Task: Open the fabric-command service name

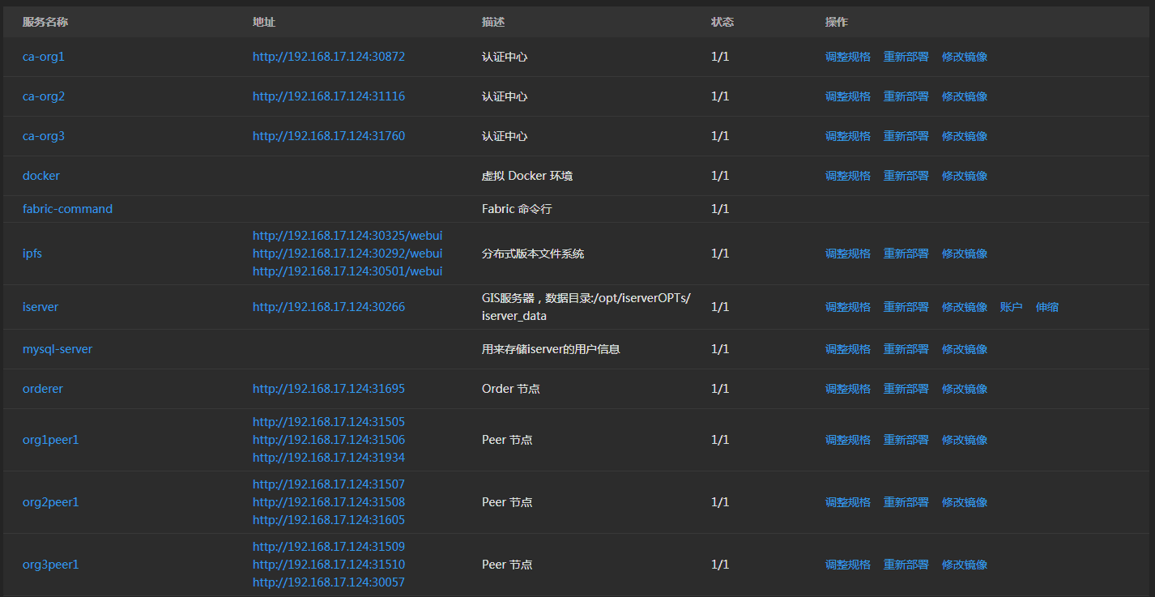Action: [67, 209]
